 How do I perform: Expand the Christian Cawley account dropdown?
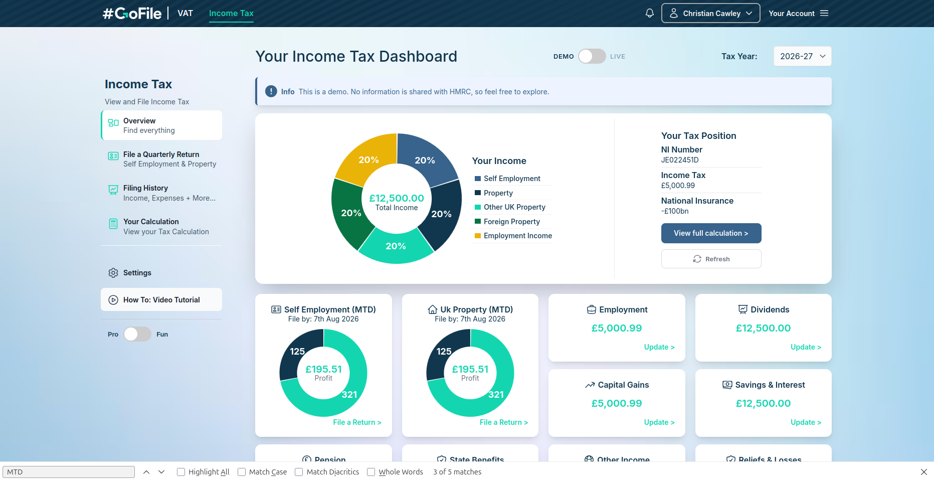pyautogui.click(x=710, y=13)
